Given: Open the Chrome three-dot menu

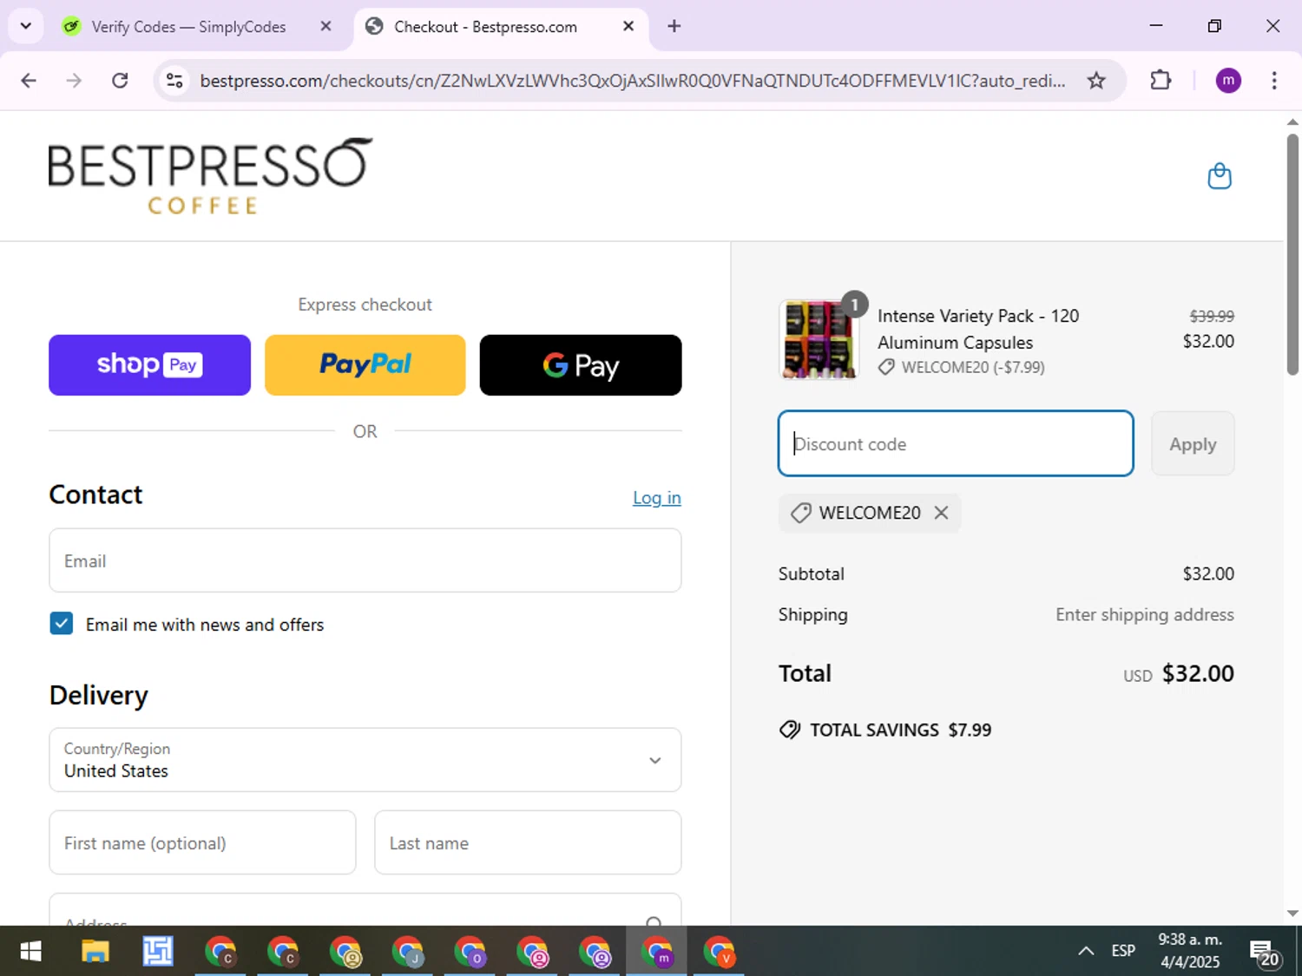Looking at the screenshot, I should (x=1274, y=81).
